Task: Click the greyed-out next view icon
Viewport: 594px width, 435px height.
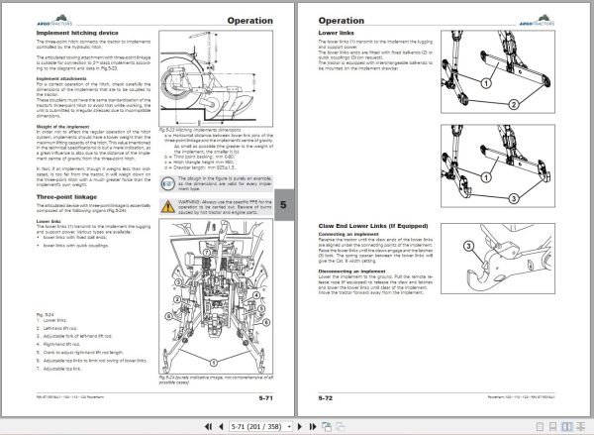Action: click(x=341, y=427)
